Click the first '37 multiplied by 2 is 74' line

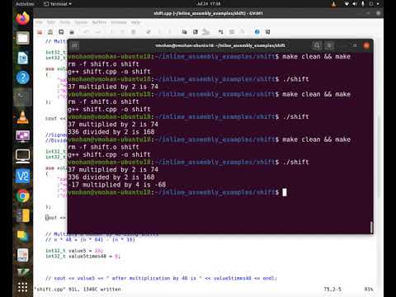pos(113,87)
